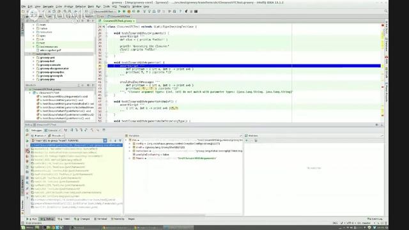Open the Refactor menu
The height and width of the screenshot is (230, 409).
pos(81,6)
